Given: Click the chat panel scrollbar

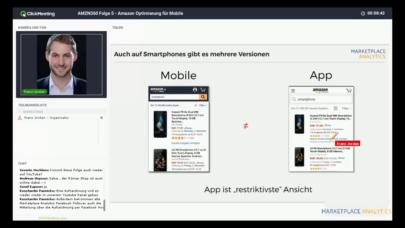Looking at the screenshot, I should click(104, 205).
